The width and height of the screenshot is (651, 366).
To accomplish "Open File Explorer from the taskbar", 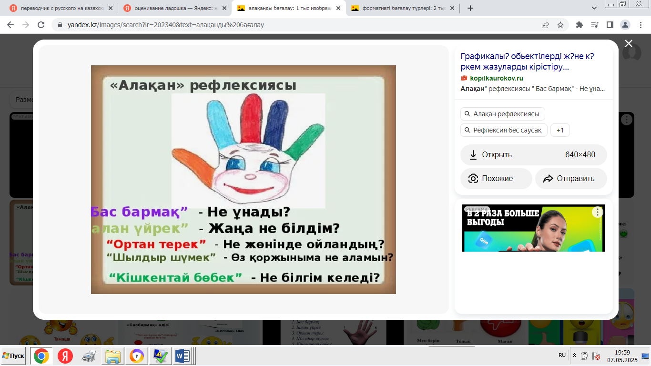I will (113, 356).
